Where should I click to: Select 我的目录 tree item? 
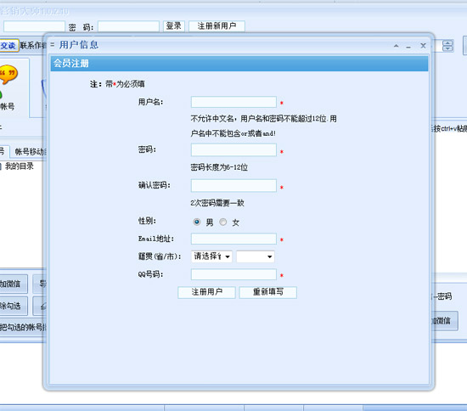(19, 166)
